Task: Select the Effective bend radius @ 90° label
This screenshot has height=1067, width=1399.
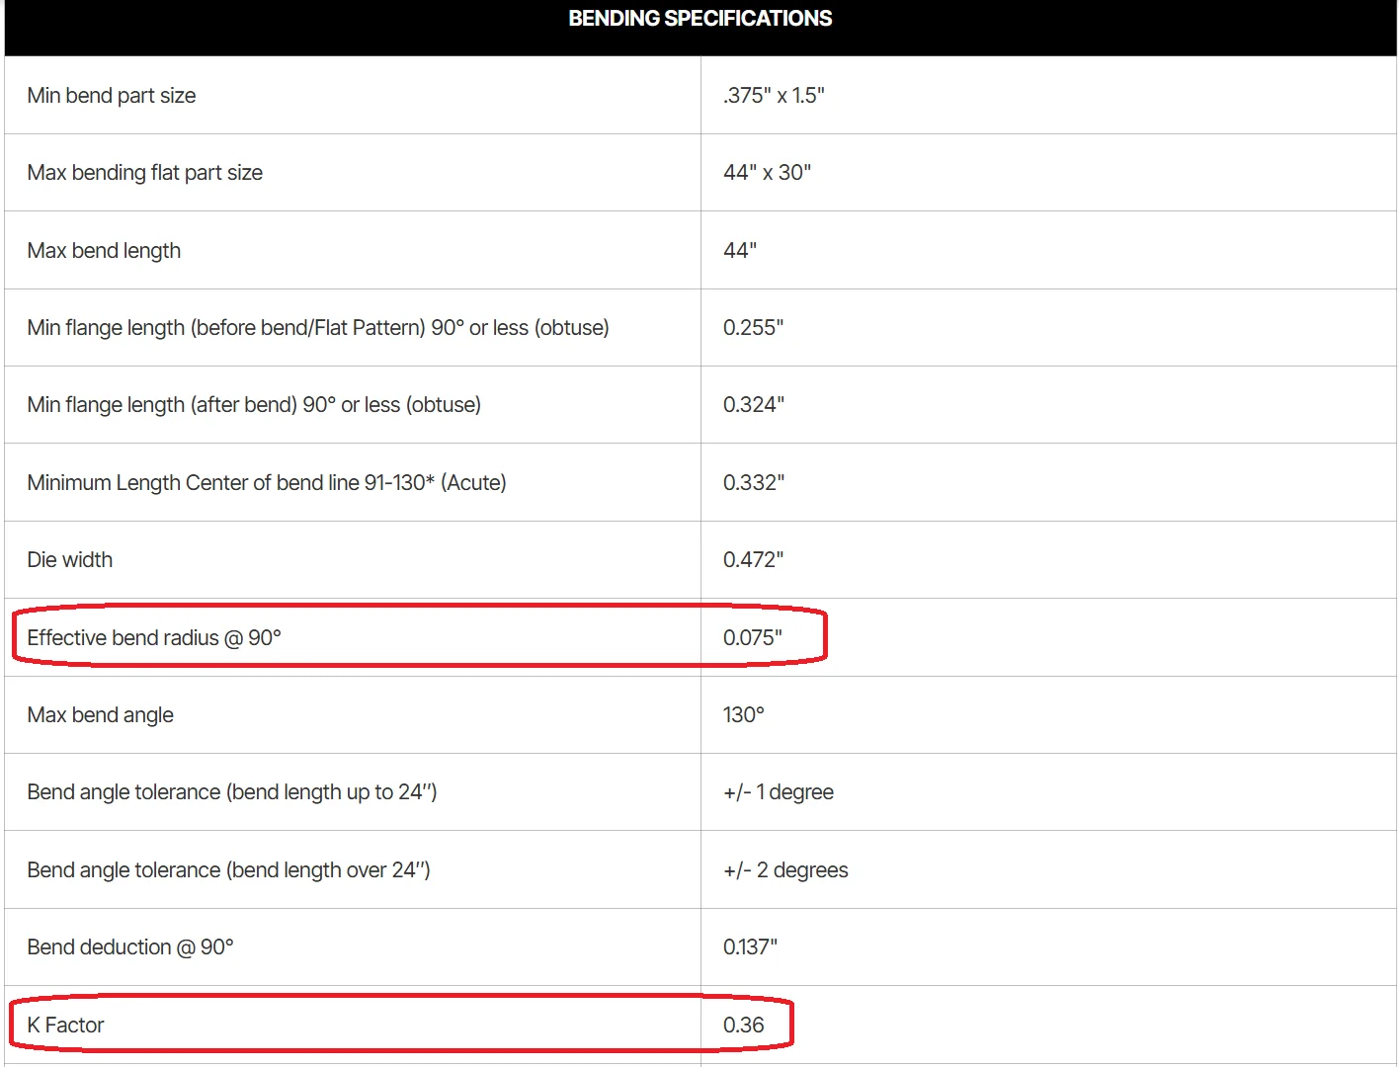Action: pos(154,638)
